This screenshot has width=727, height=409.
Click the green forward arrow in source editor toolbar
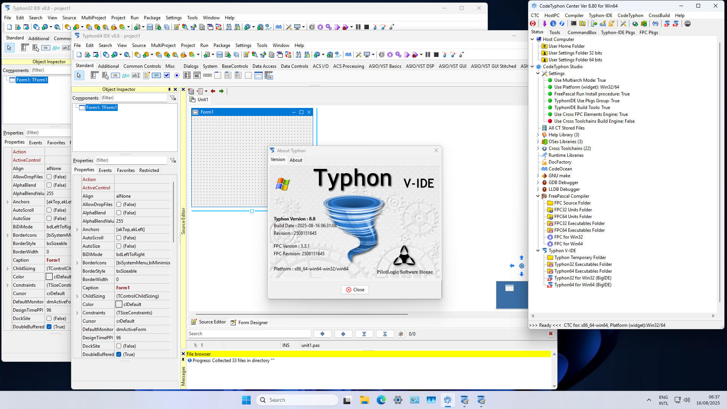pyautogui.click(x=222, y=91)
